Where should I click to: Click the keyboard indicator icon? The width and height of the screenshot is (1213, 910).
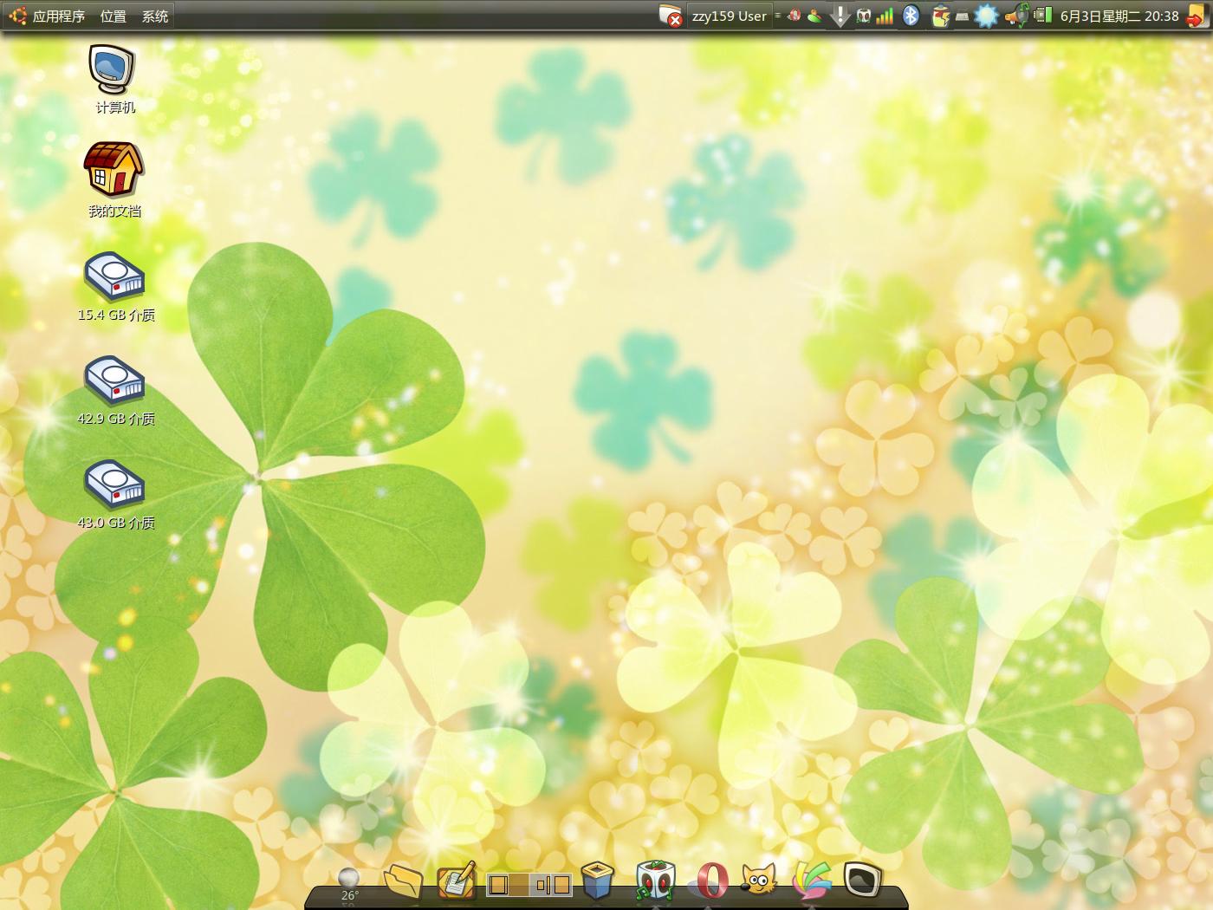click(x=962, y=16)
